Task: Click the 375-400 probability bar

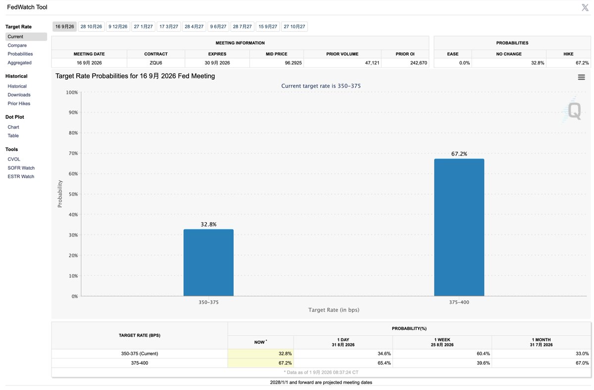Action: (459, 227)
